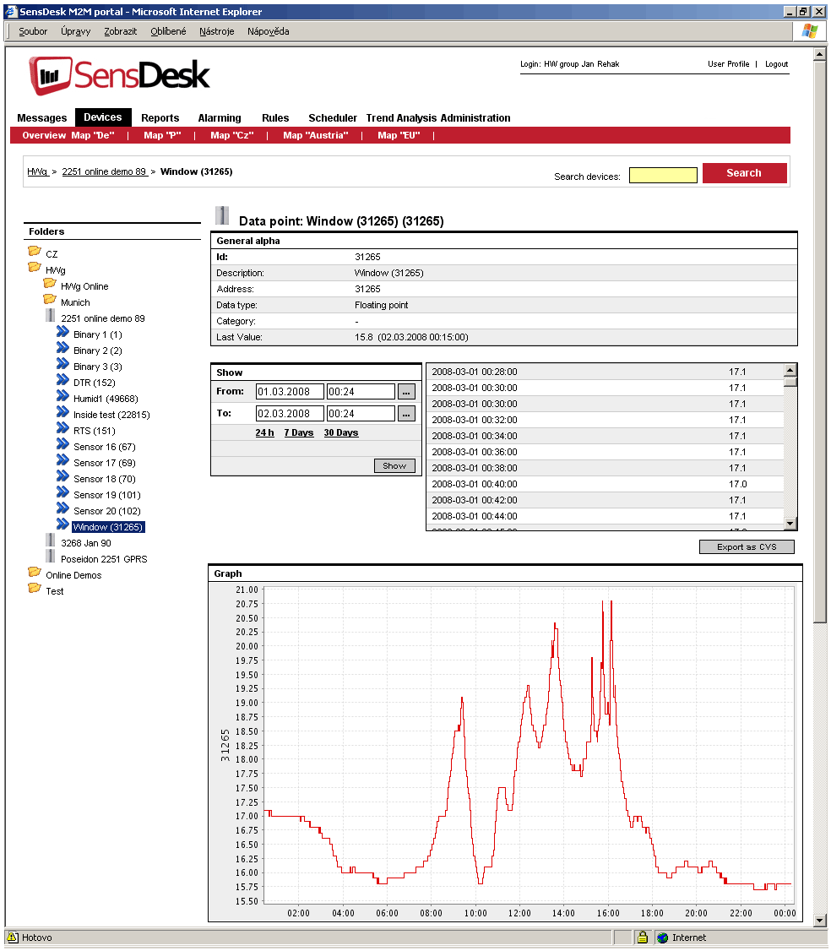This screenshot has height=951, width=831.
Task: Click the Munich folder icon
Action: pyautogui.click(x=50, y=300)
